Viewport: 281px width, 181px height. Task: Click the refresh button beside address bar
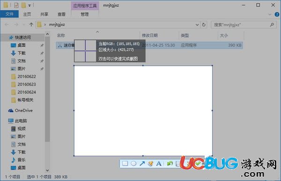(204, 24)
